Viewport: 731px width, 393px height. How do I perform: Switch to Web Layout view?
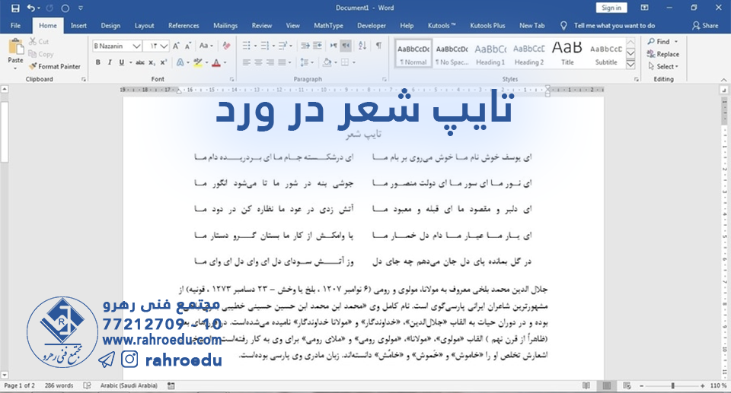tap(627, 385)
